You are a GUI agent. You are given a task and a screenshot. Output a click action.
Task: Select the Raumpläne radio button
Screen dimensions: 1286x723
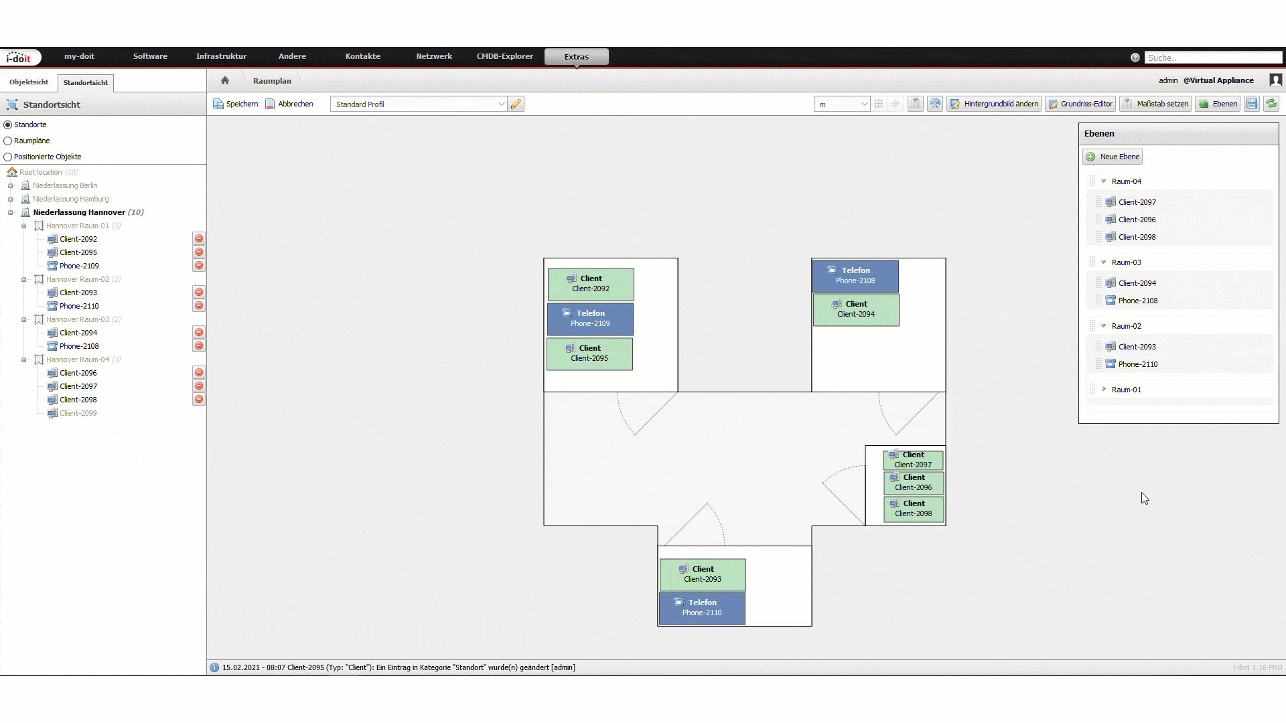coord(8,141)
